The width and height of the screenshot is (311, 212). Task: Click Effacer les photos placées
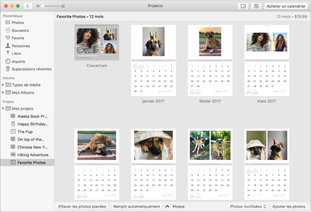tap(82, 206)
